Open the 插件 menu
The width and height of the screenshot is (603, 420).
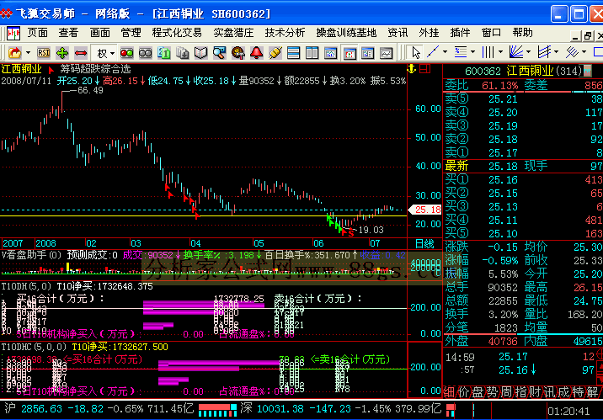[x=461, y=33]
